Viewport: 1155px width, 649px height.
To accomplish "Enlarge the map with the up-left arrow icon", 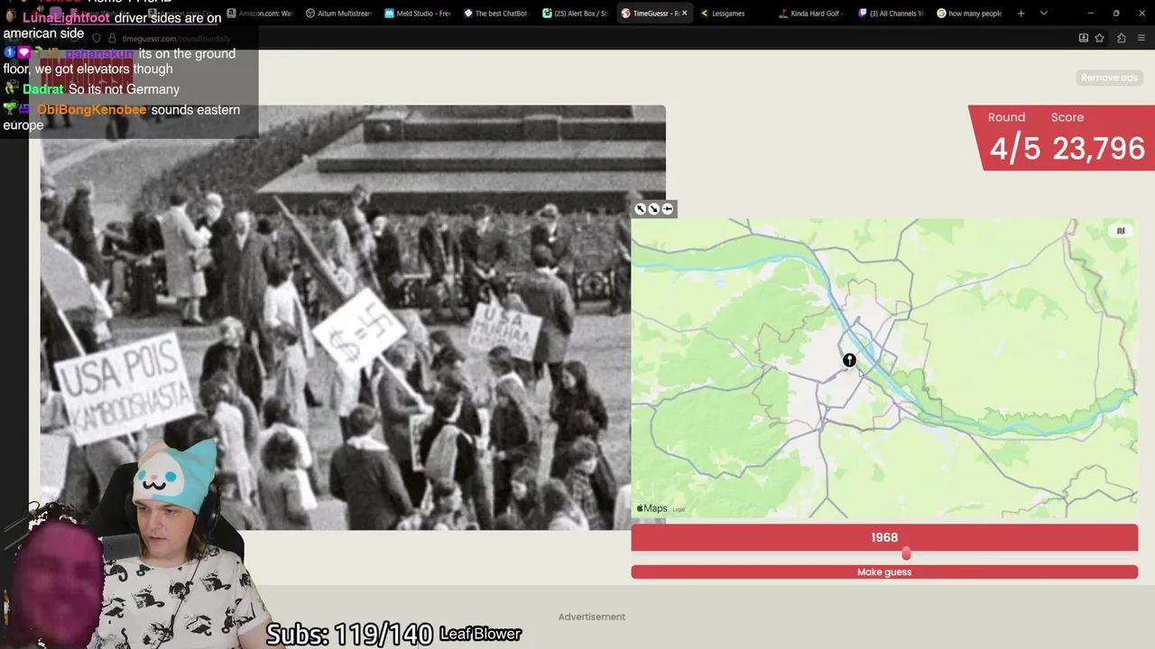I will point(641,209).
